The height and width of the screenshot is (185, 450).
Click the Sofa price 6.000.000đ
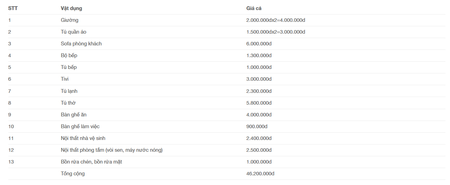(x=259, y=44)
